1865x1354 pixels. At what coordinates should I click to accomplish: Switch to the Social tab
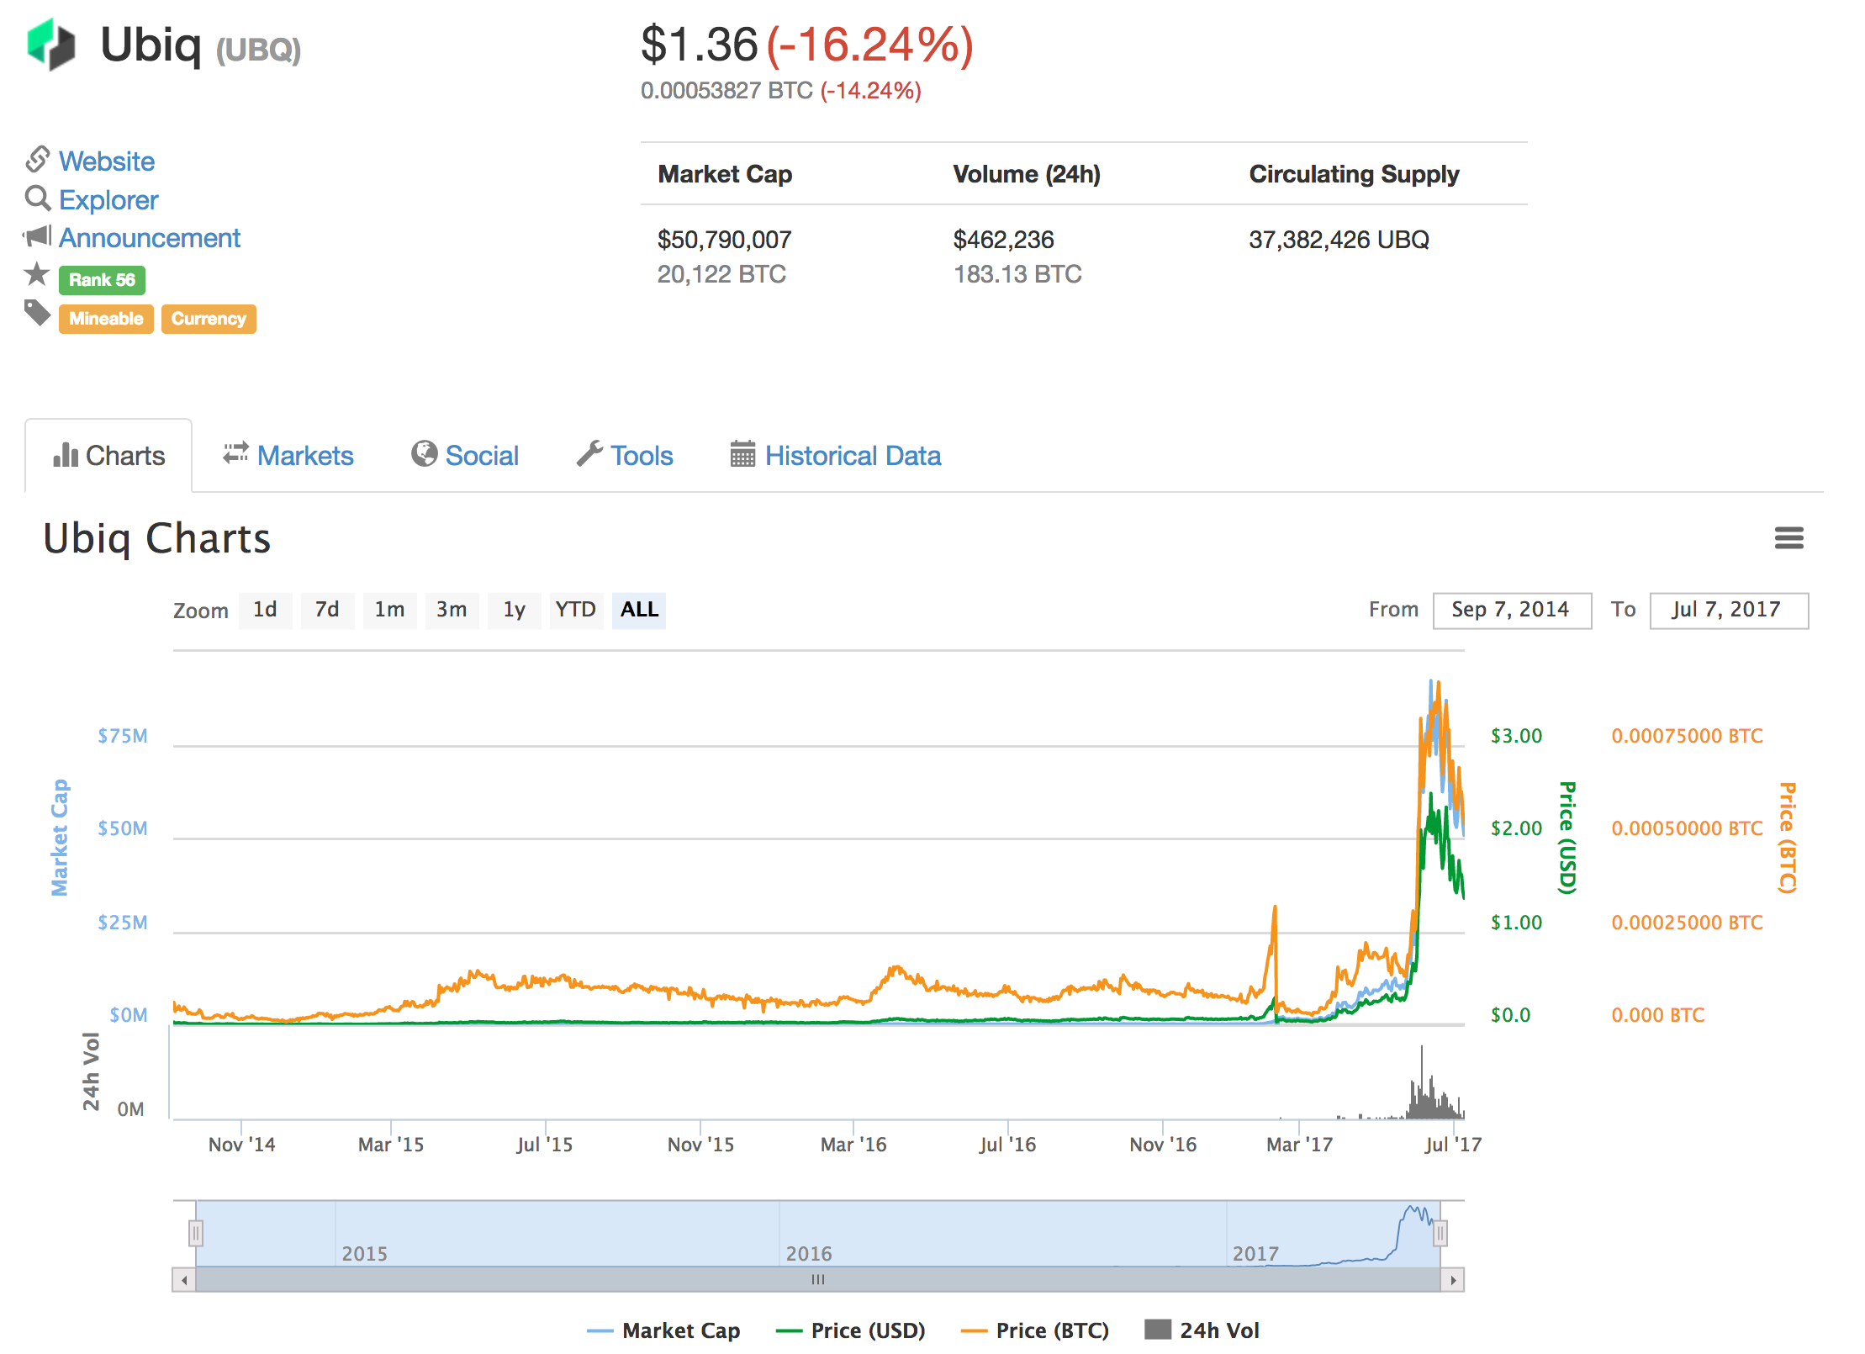(x=465, y=455)
